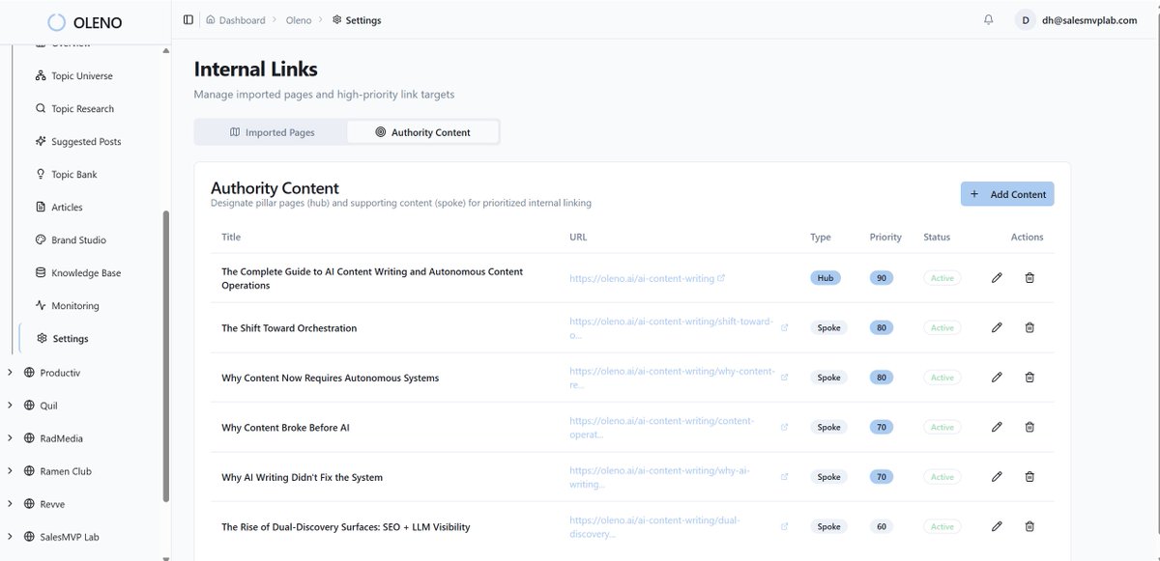Image resolution: width=1160 pixels, height=561 pixels.
Task: Go to Suggested Posts
Action: [78, 142]
